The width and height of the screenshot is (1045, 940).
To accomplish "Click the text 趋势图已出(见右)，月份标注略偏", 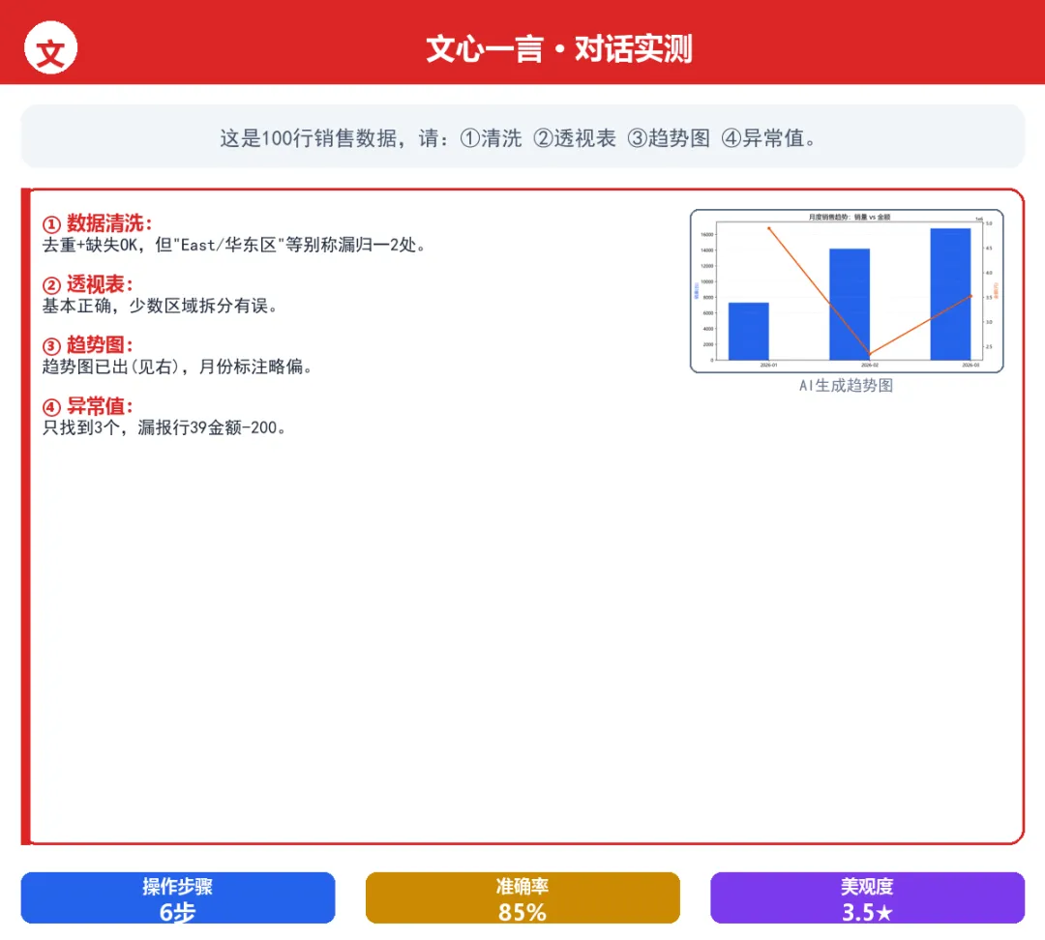I will click(177, 367).
